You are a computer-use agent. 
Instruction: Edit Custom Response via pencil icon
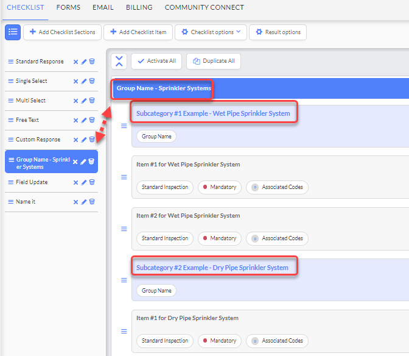[84, 140]
